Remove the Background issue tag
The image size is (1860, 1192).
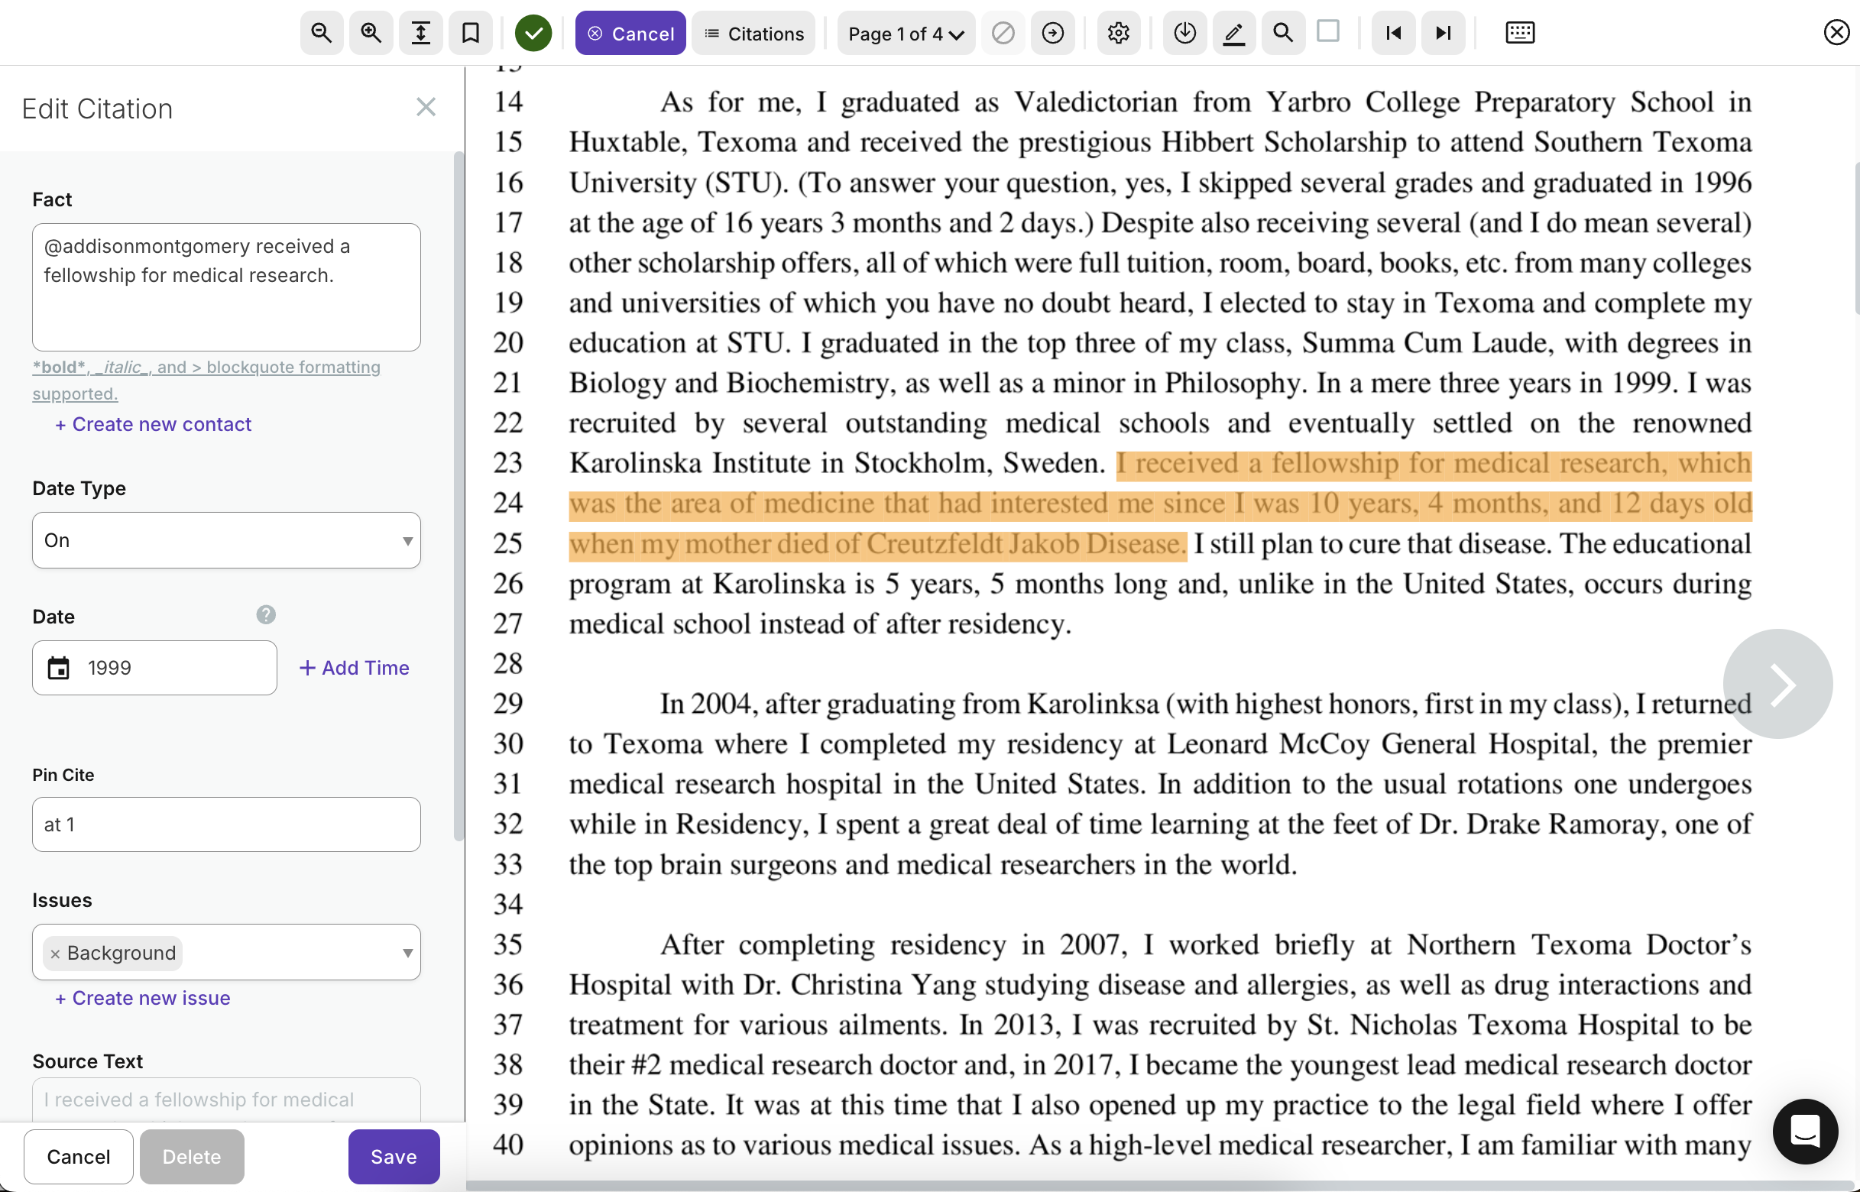click(55, 954)
